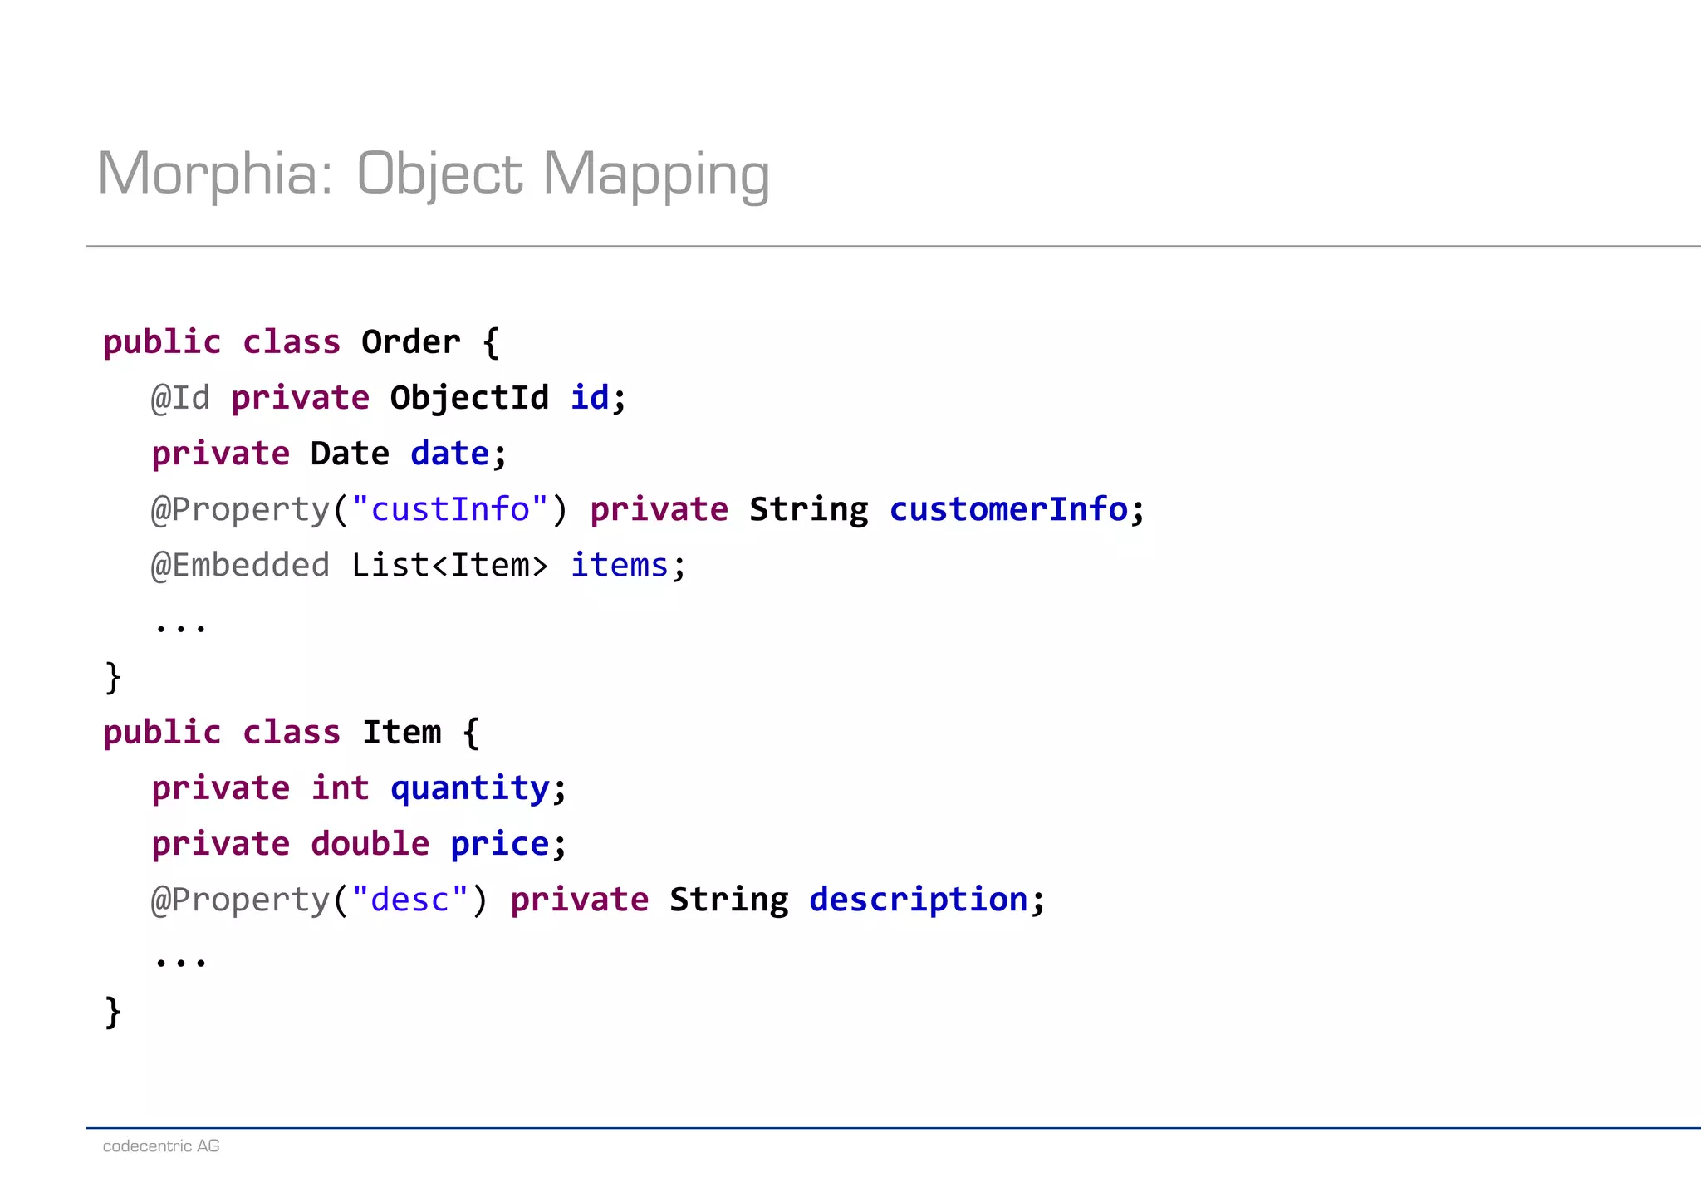The image size is (1701, 1202).
Task: Click the "description" field name
Action: click(x=919, y=900)
